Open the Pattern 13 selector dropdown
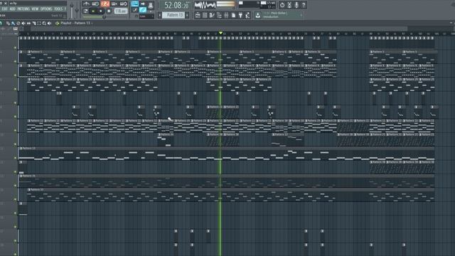 173,15
